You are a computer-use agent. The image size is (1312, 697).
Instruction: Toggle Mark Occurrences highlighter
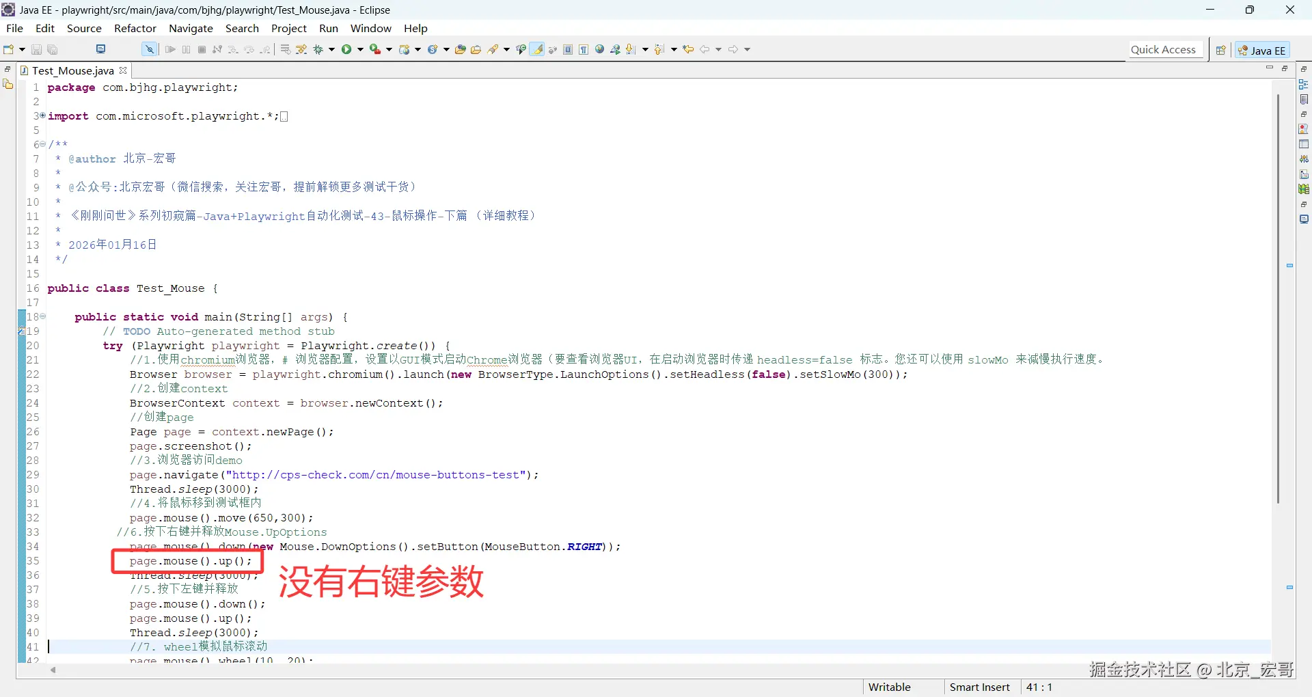tap(538, 49)
